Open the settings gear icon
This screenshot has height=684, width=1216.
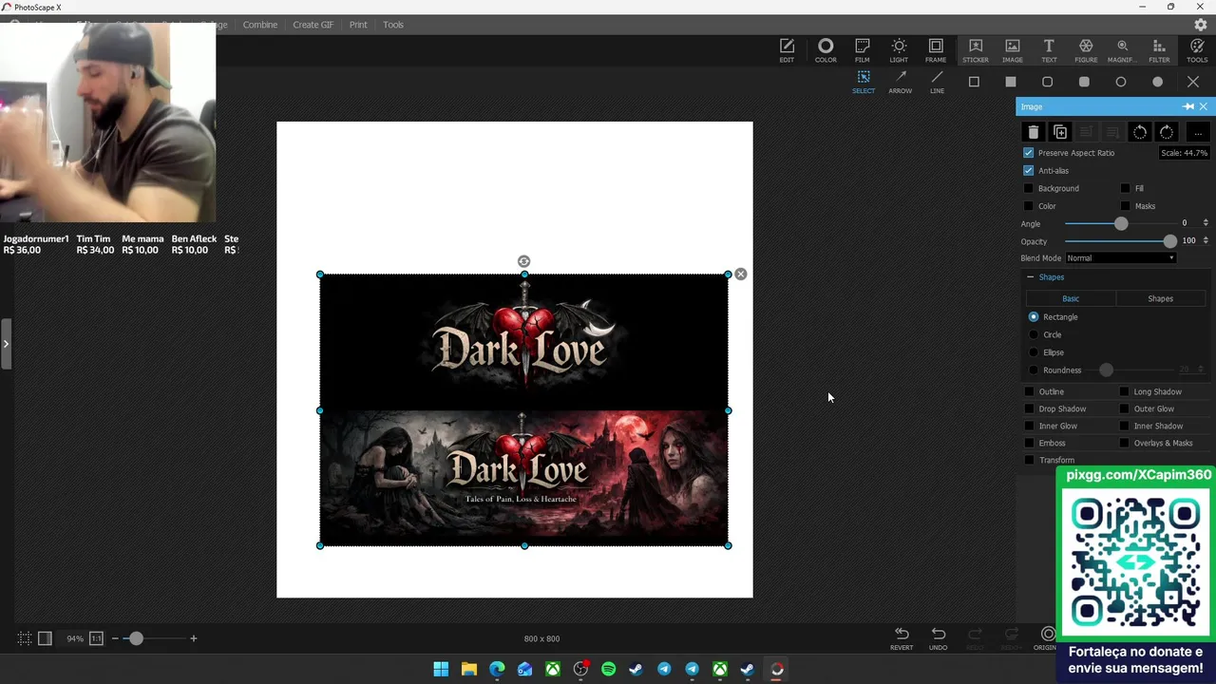[x=1201, y=25]
